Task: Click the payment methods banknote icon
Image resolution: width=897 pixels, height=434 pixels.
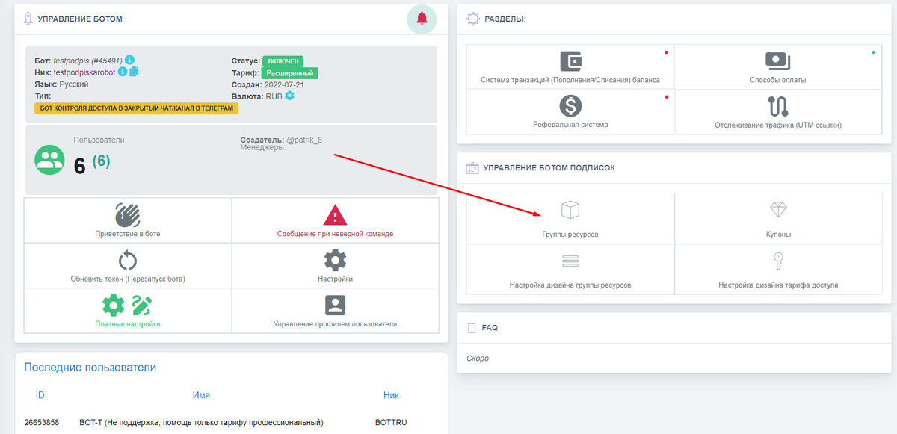Action: pyautogui.click(x=777, y=61)
